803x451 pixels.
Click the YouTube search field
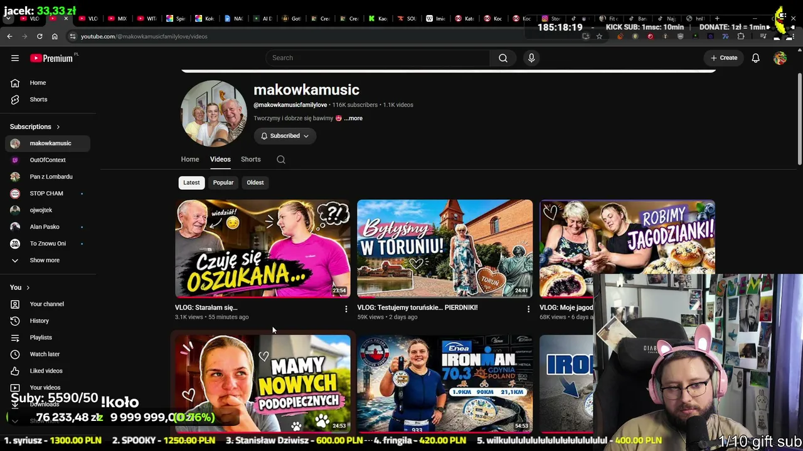[378, 58]
